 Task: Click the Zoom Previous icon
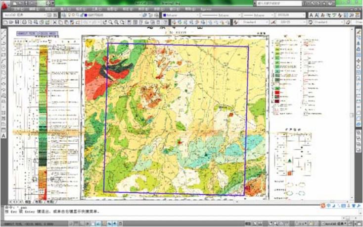click(x=122, y=22)
